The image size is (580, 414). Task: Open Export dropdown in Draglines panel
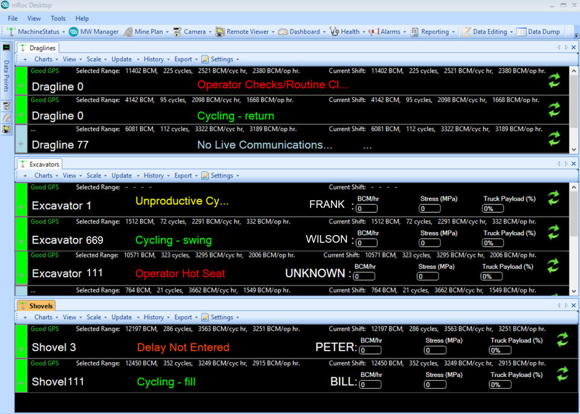(186, 59)
